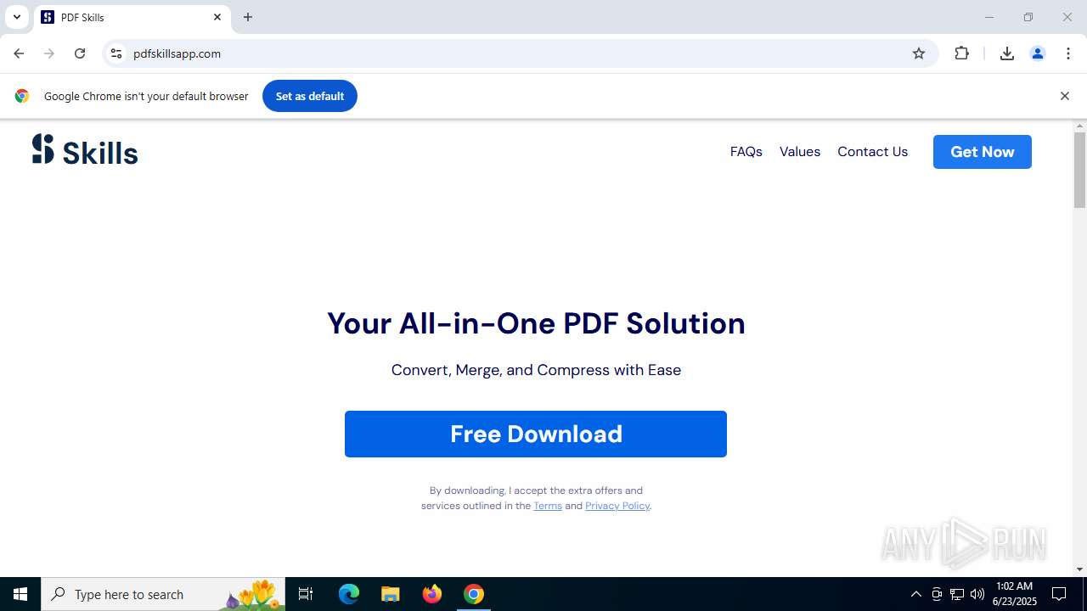This screenshot has height=611, width=1087.
Task: Open the Contact Us navigation link
Action: click(x=872, y=152)
